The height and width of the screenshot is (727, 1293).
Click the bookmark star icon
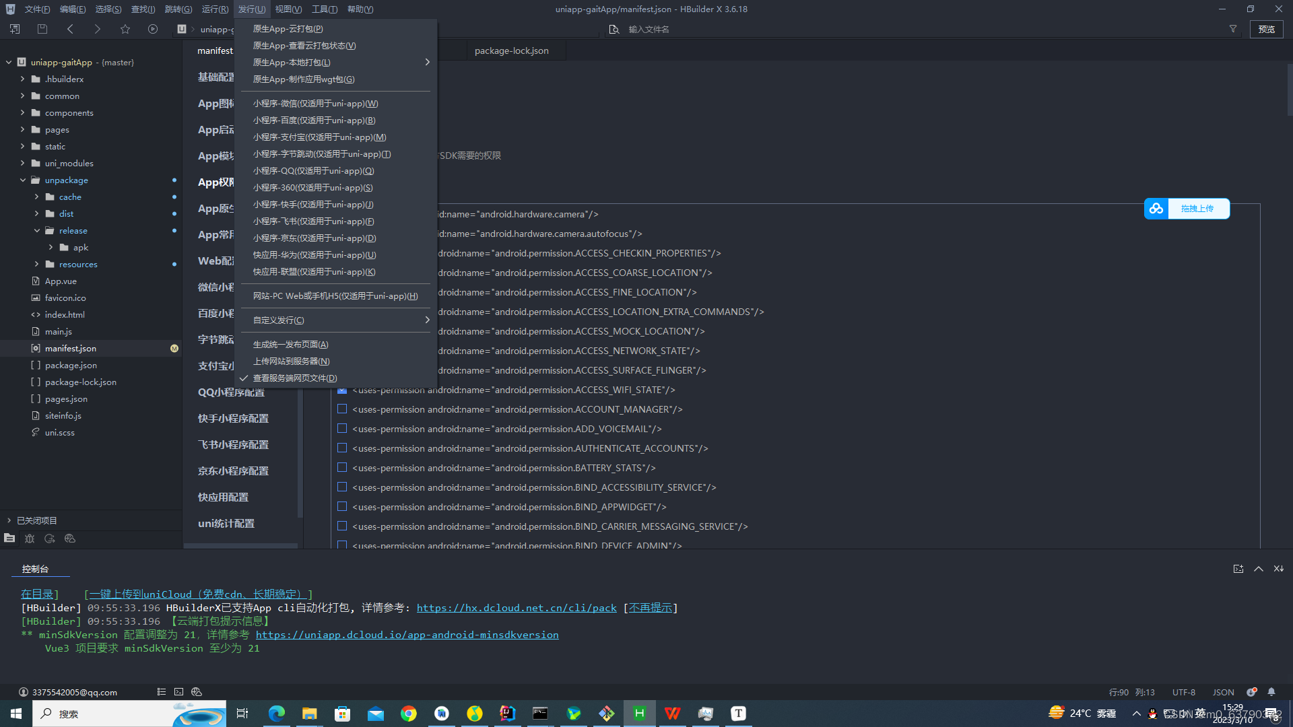click(125, 29)
